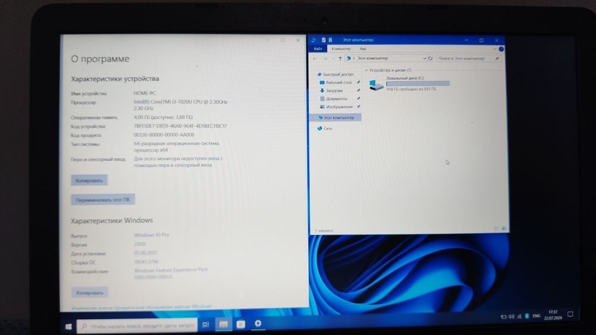Screen dimensions: 596x335
Task: Select the device name HOME-PC
Action: click(x=145, y=93)
